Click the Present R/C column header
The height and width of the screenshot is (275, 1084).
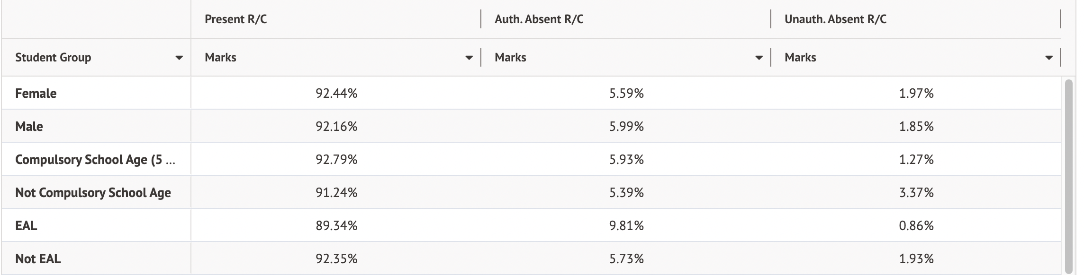coord(236,19)
